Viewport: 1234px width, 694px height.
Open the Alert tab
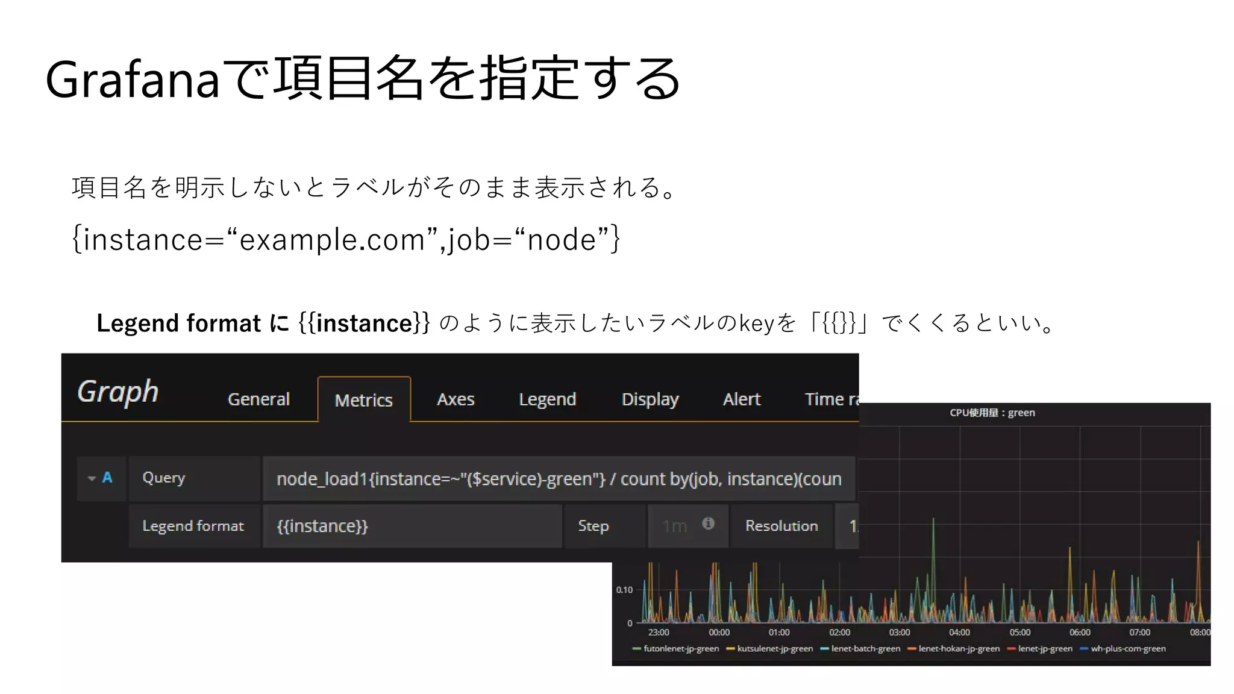coord(742,399)
